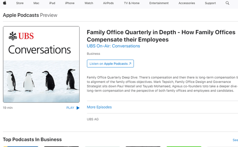Select Watch from the top menu

89,3
